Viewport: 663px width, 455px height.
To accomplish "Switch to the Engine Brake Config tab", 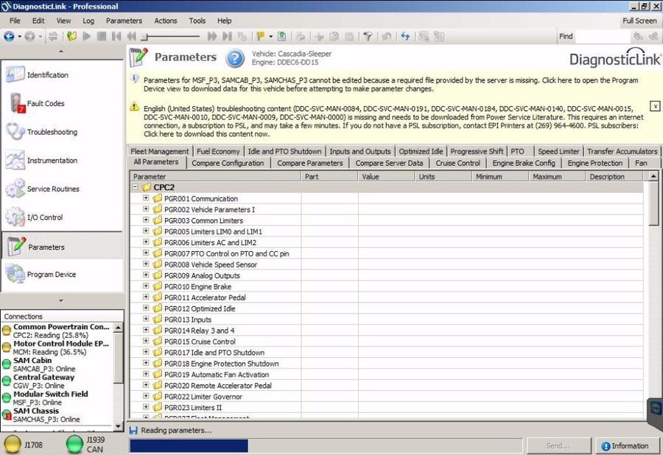I will (x=524, y=163).
